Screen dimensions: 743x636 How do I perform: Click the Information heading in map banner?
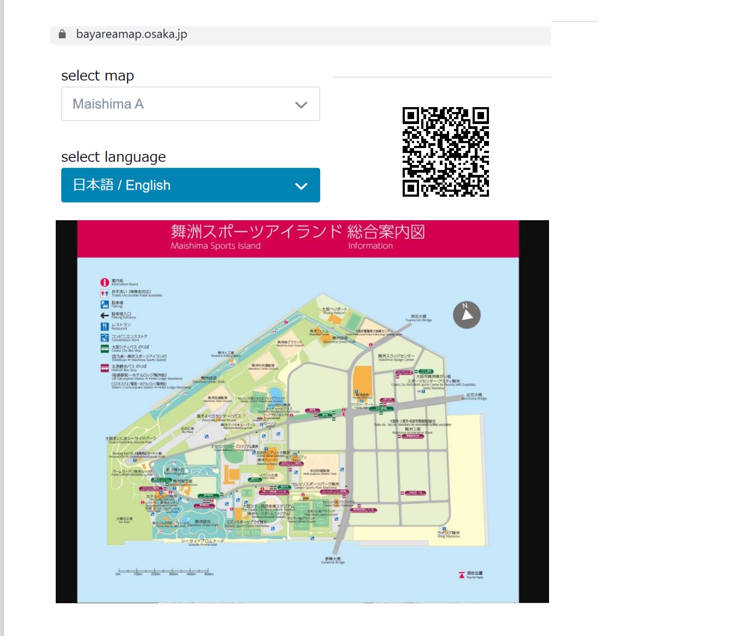[x=370, y=246]
